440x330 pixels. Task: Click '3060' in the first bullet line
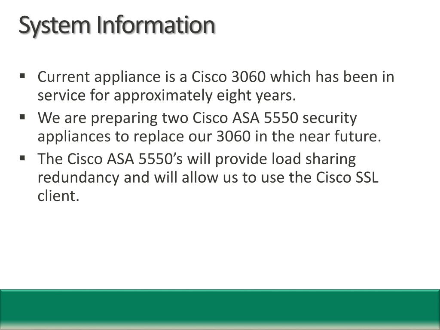pyautogui.click(x=248, y=76)
